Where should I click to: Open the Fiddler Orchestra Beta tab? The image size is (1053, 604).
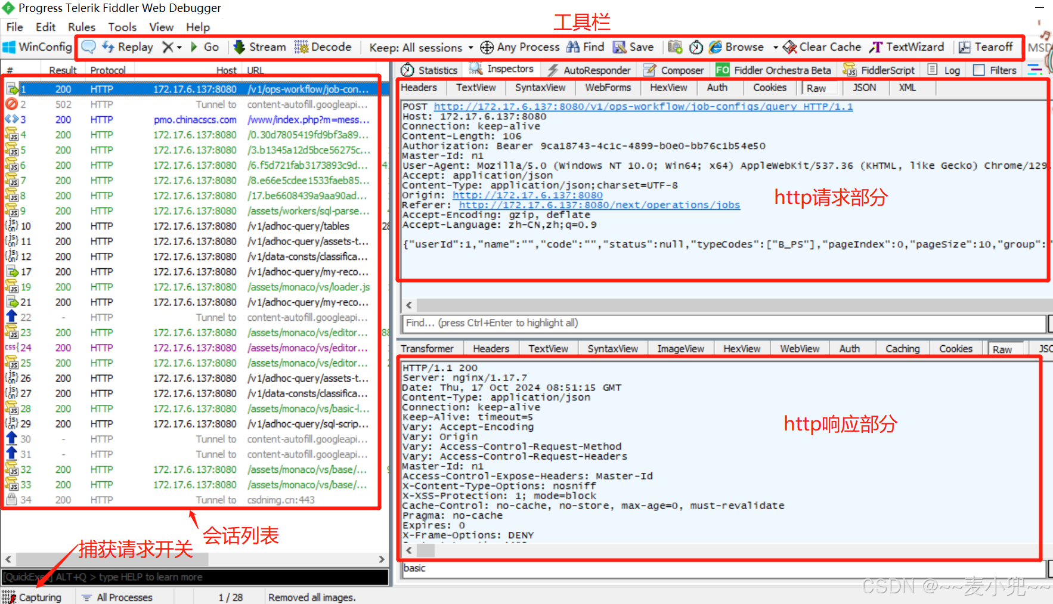tap(773, 70)
